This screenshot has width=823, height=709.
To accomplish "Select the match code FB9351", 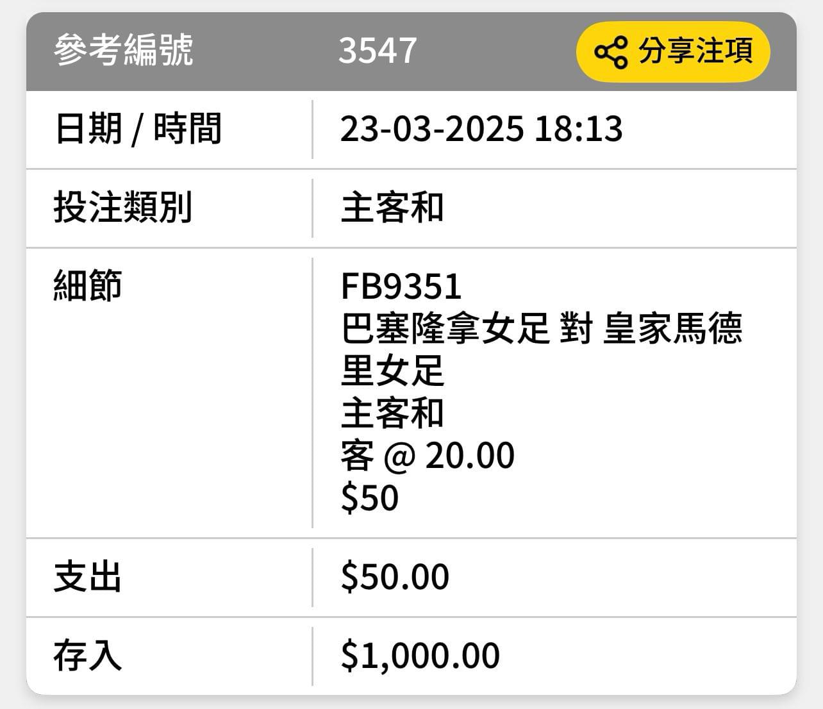I will click(401, 287).
